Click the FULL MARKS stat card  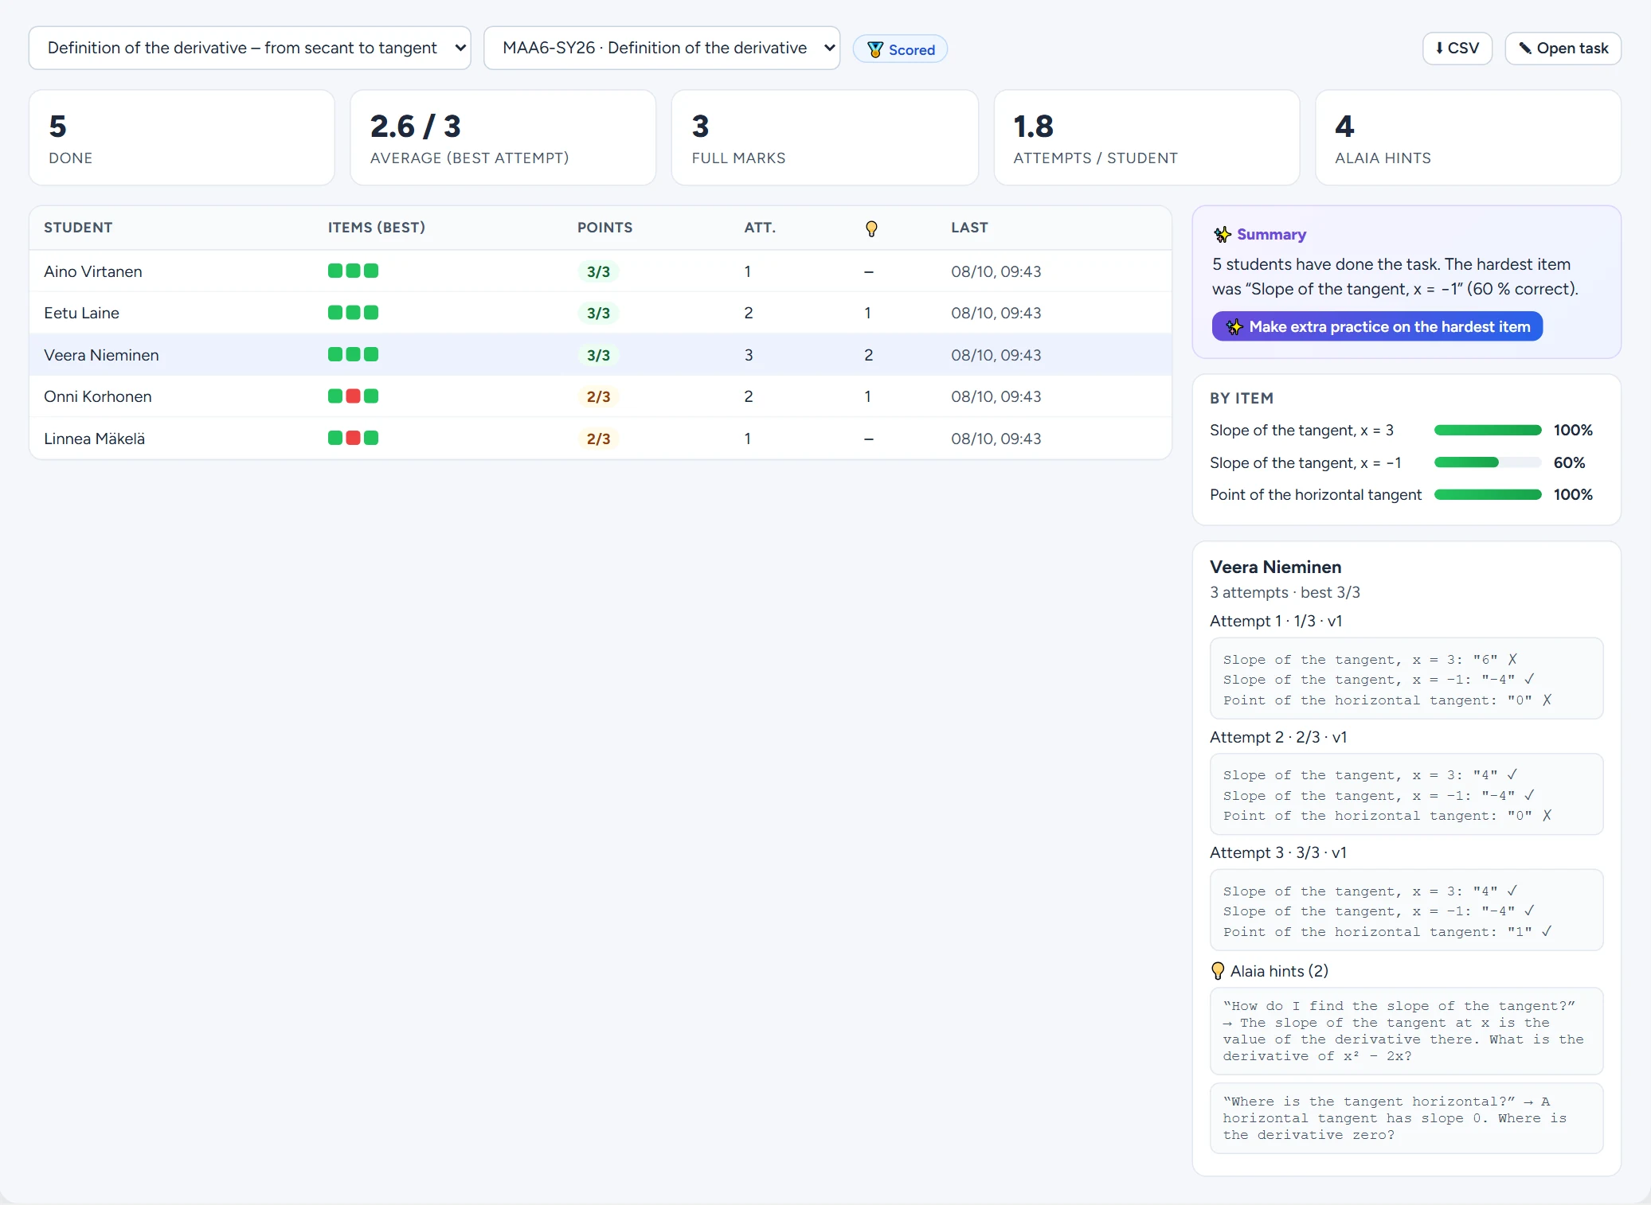[825, 138]
